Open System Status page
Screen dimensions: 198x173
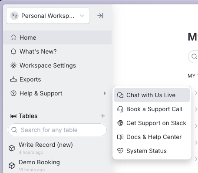pos(152,151)
